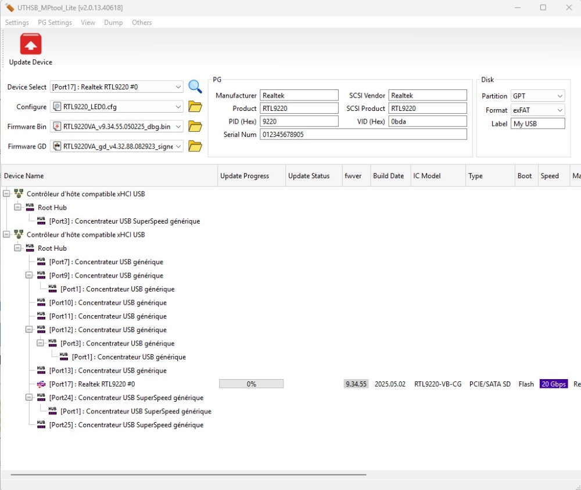Screen dimensions: 581x490
Task: Click the magnifier icon beside Device Select
Action: 195,87
